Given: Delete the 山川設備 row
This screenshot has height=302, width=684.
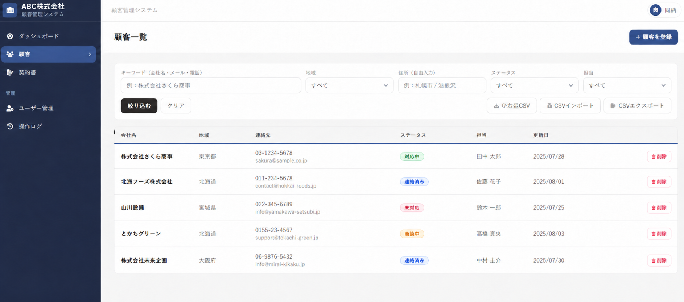Looking at the screenshot, I should [659, 208].
